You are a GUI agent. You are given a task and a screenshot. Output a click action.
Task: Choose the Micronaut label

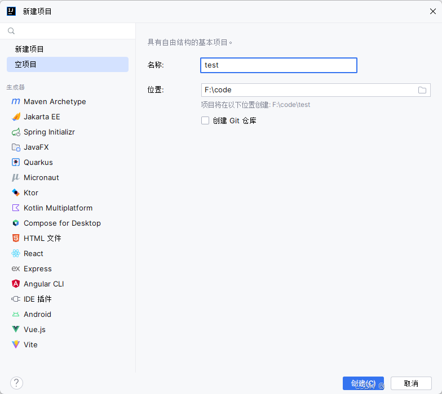pos(41,177)
